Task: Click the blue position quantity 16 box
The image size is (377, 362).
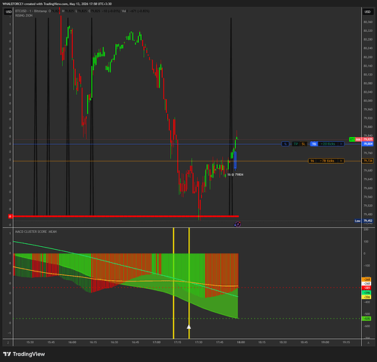Action: click(314, 144)
